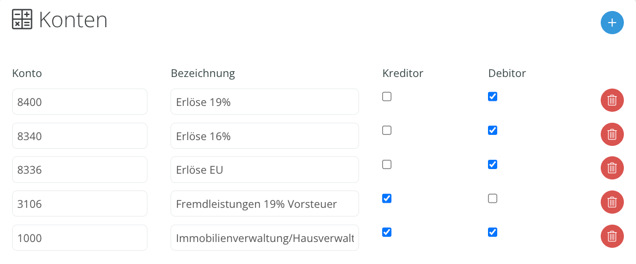Click the Konto field containing 8400
The image size is (636, 264).
pyautogui.click(x=80, y=101)
